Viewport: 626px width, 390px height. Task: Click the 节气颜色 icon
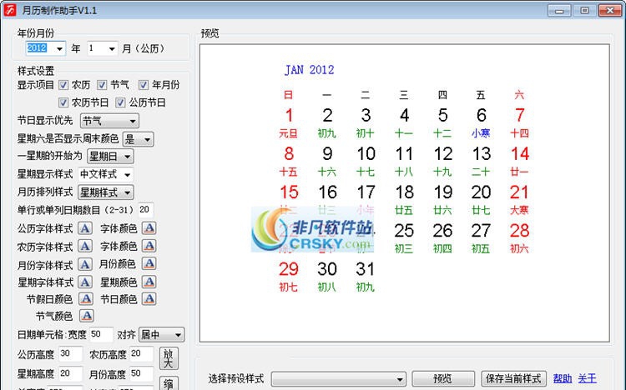pyautogui.click(x=87, y=316)
